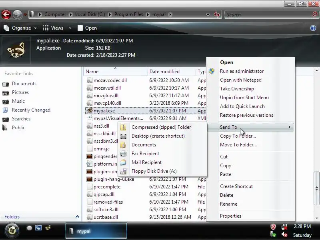The image size is (320, 240).
Task: Open Pictures favorite link
Action: click(x=20, y=92)
